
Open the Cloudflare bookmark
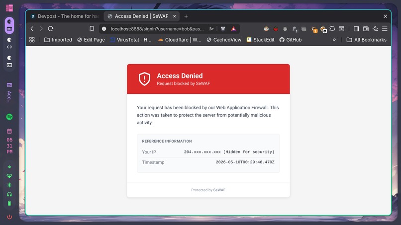pos(180,40)
